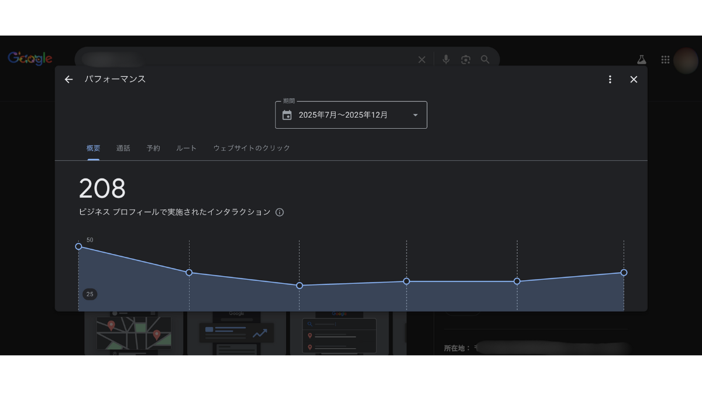Viewport: 702px width, 395px height.
Task: Select the 予約 tab
Action: tap(153, 149)
